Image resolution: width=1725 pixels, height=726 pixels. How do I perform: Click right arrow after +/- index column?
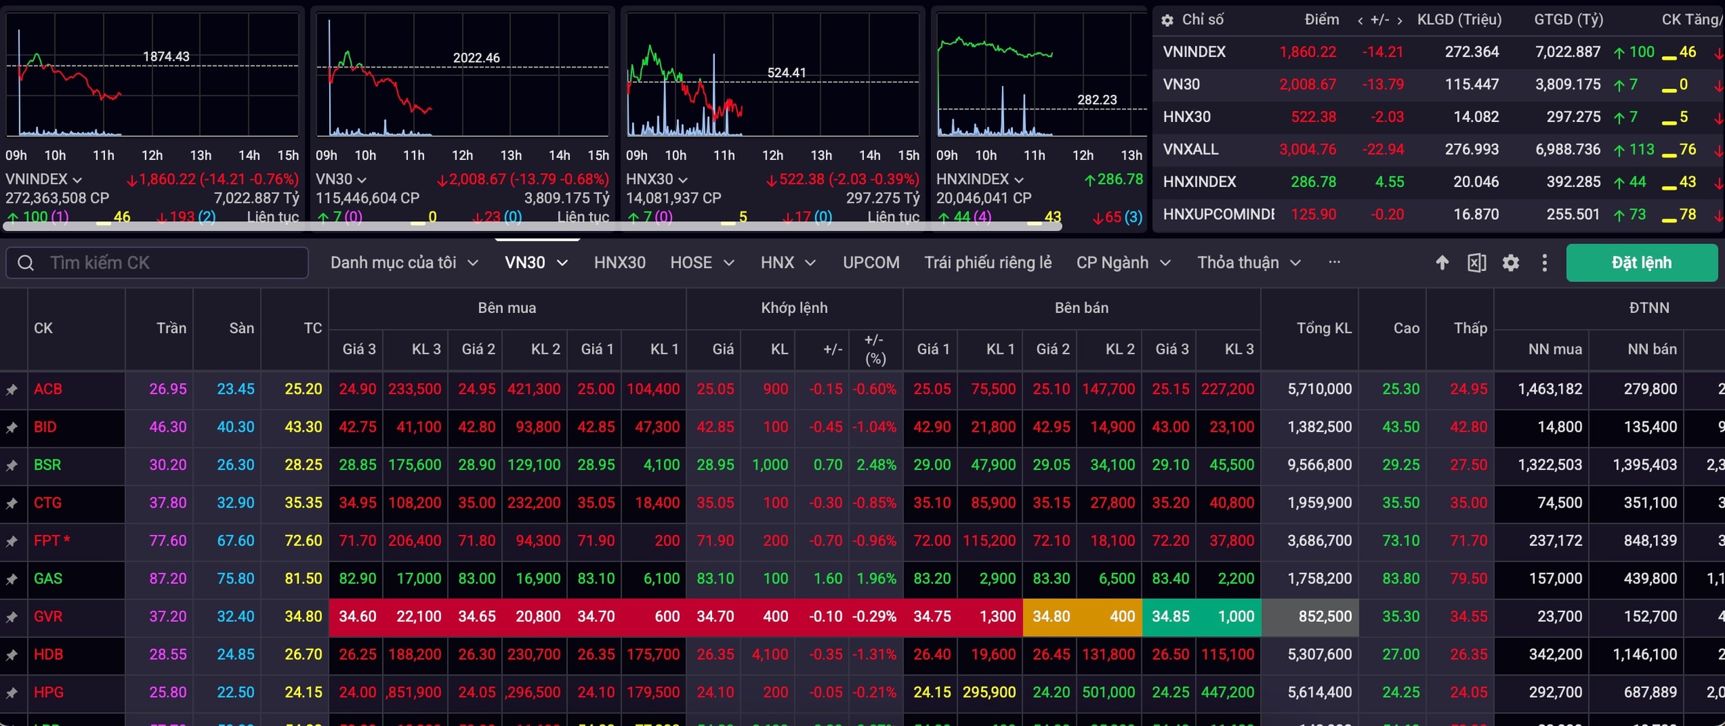tap(1399, 21)
